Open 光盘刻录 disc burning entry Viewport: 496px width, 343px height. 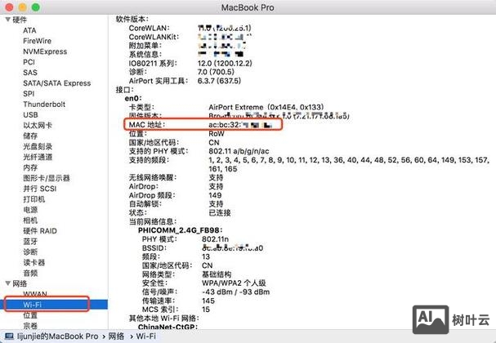[38, 146]
